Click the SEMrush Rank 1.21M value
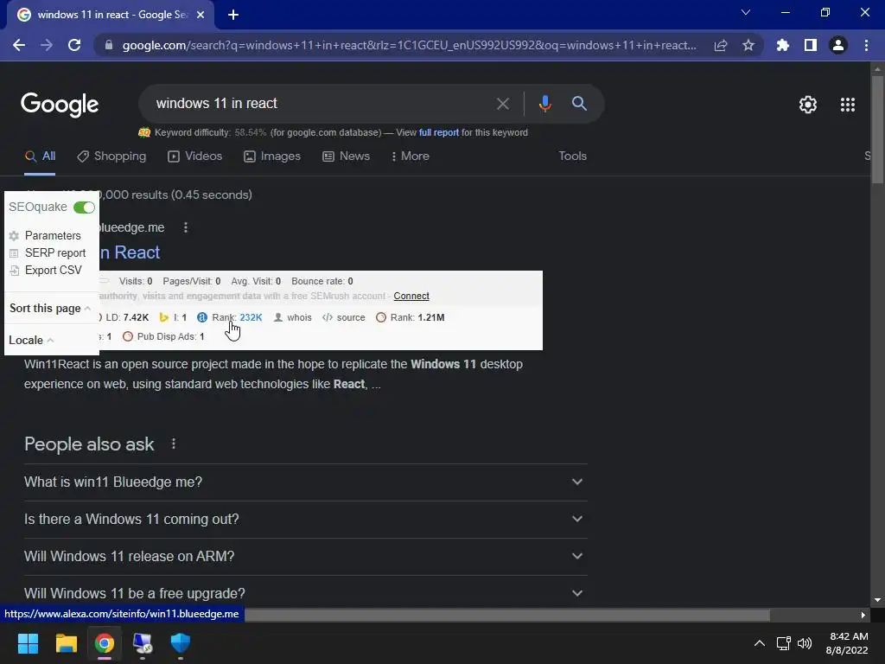The image size is (885, 664). point(431,317)
